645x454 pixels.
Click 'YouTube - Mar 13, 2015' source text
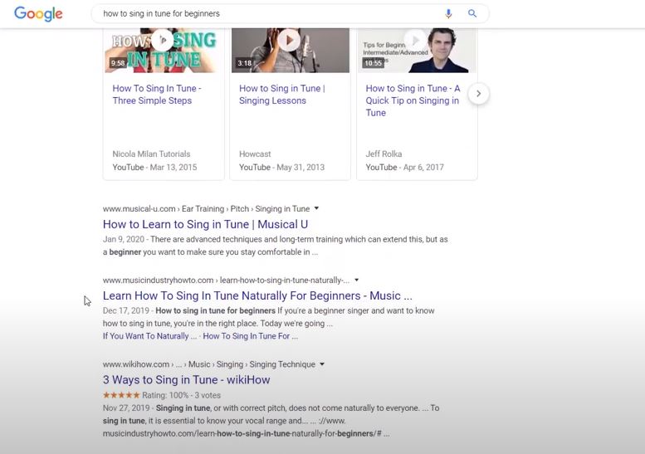click(x=154, y=168)
